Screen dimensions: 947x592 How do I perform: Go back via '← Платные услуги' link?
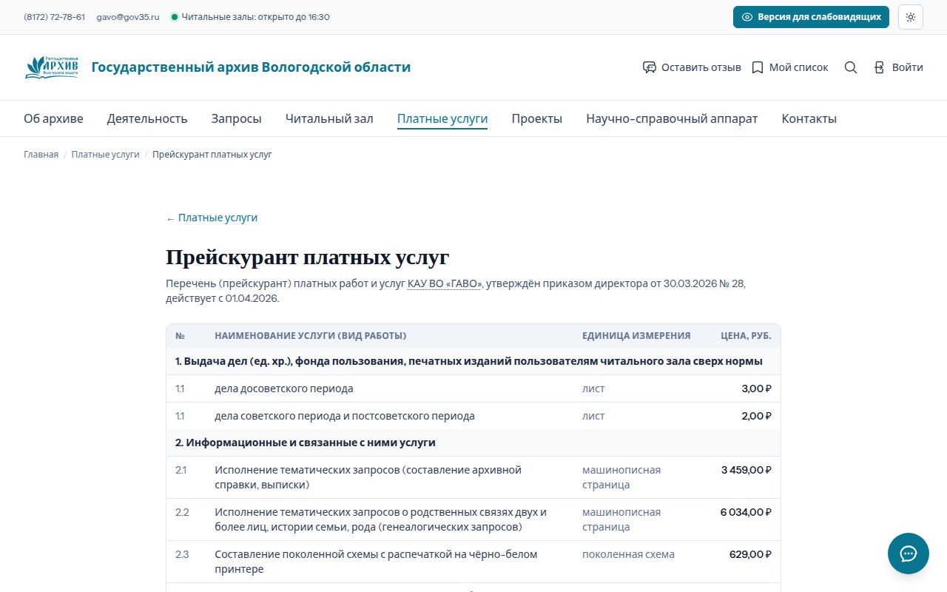point(212,218)
